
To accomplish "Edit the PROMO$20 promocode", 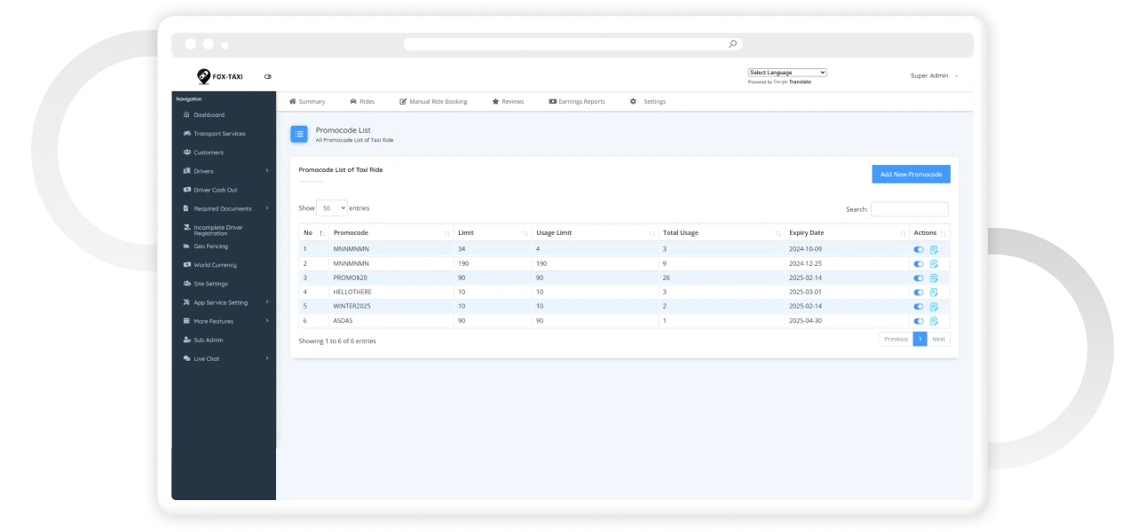I will pyautogui.click(x=934, y=278).
